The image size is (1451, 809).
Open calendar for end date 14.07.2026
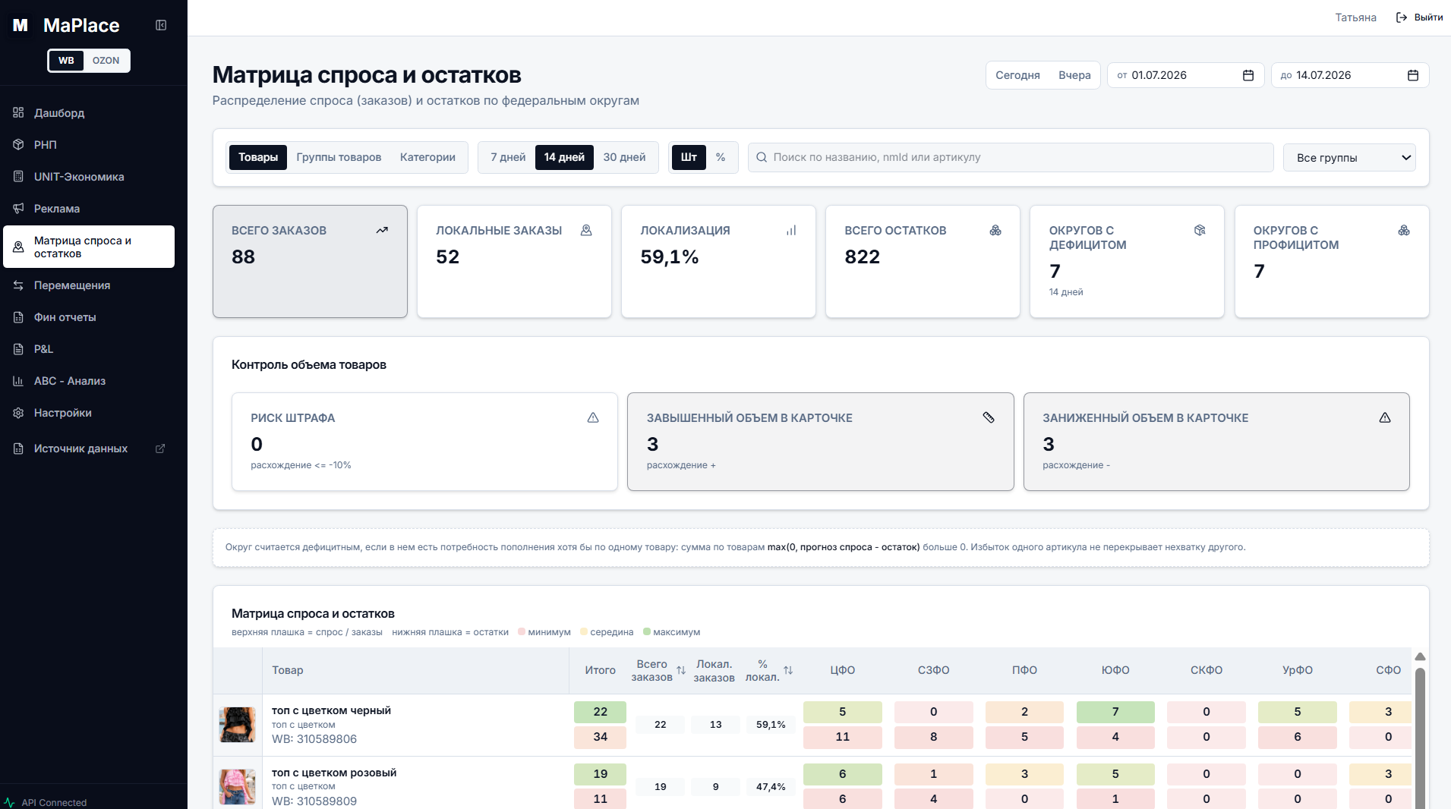(x=1412, y=75)
